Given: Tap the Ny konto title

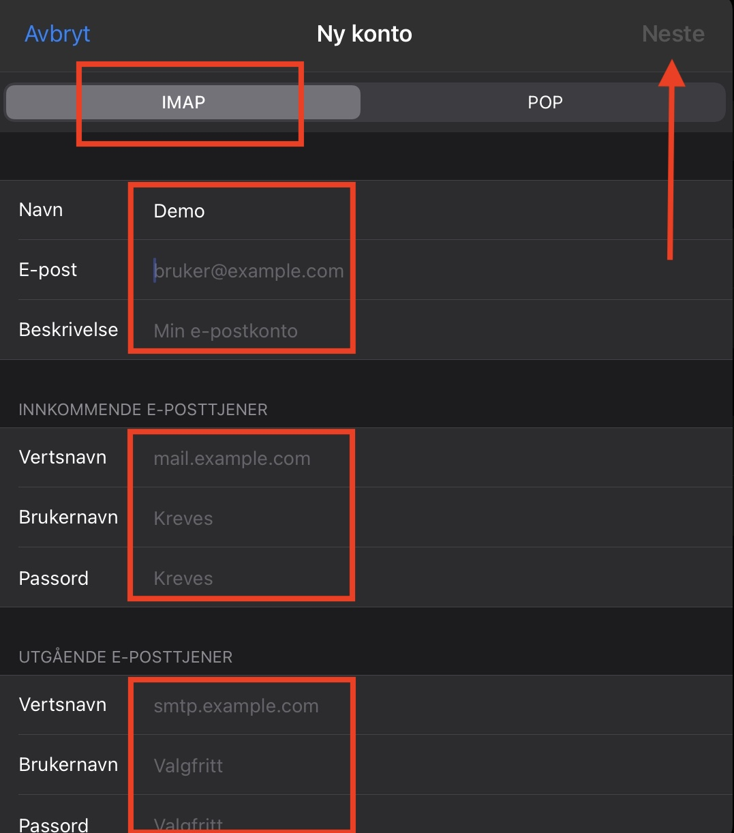Looking at the screenshot, I should click(365, 34).
